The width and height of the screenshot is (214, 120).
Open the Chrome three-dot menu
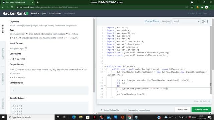pos(211,7)
